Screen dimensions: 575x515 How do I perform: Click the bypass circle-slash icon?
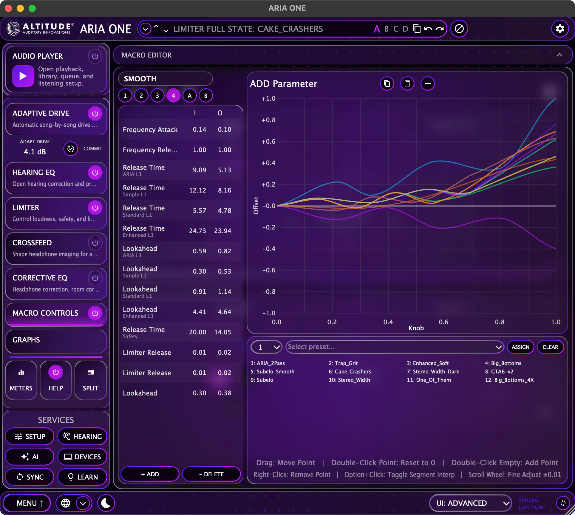pyautogui.click(x=459, y=29)
